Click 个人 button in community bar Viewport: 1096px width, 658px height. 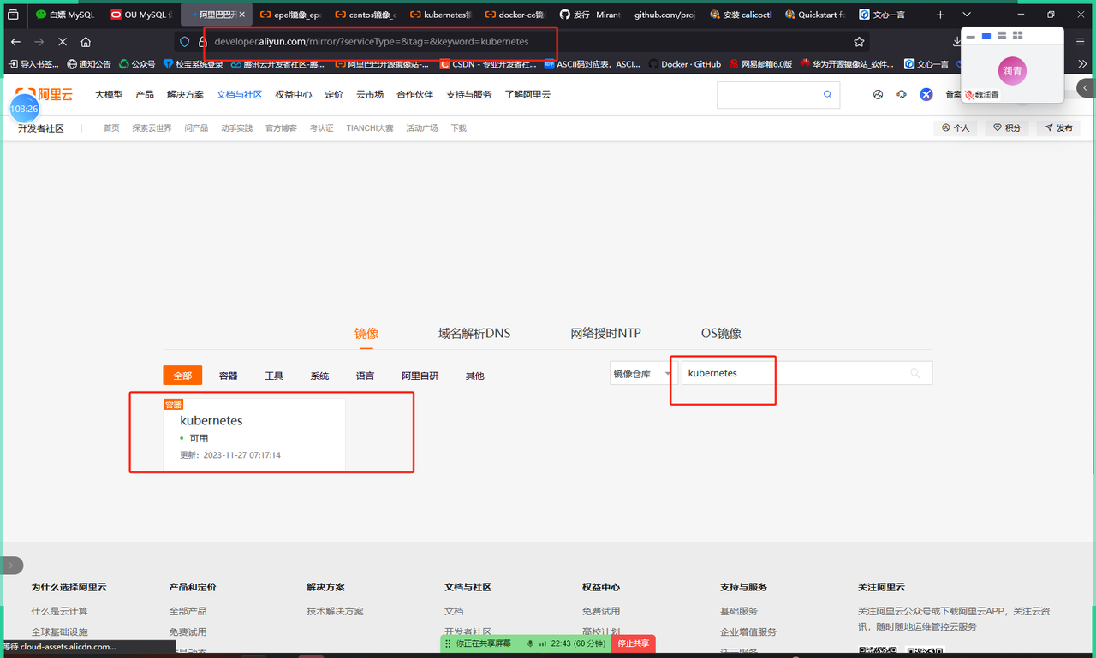tap(955, 128)
